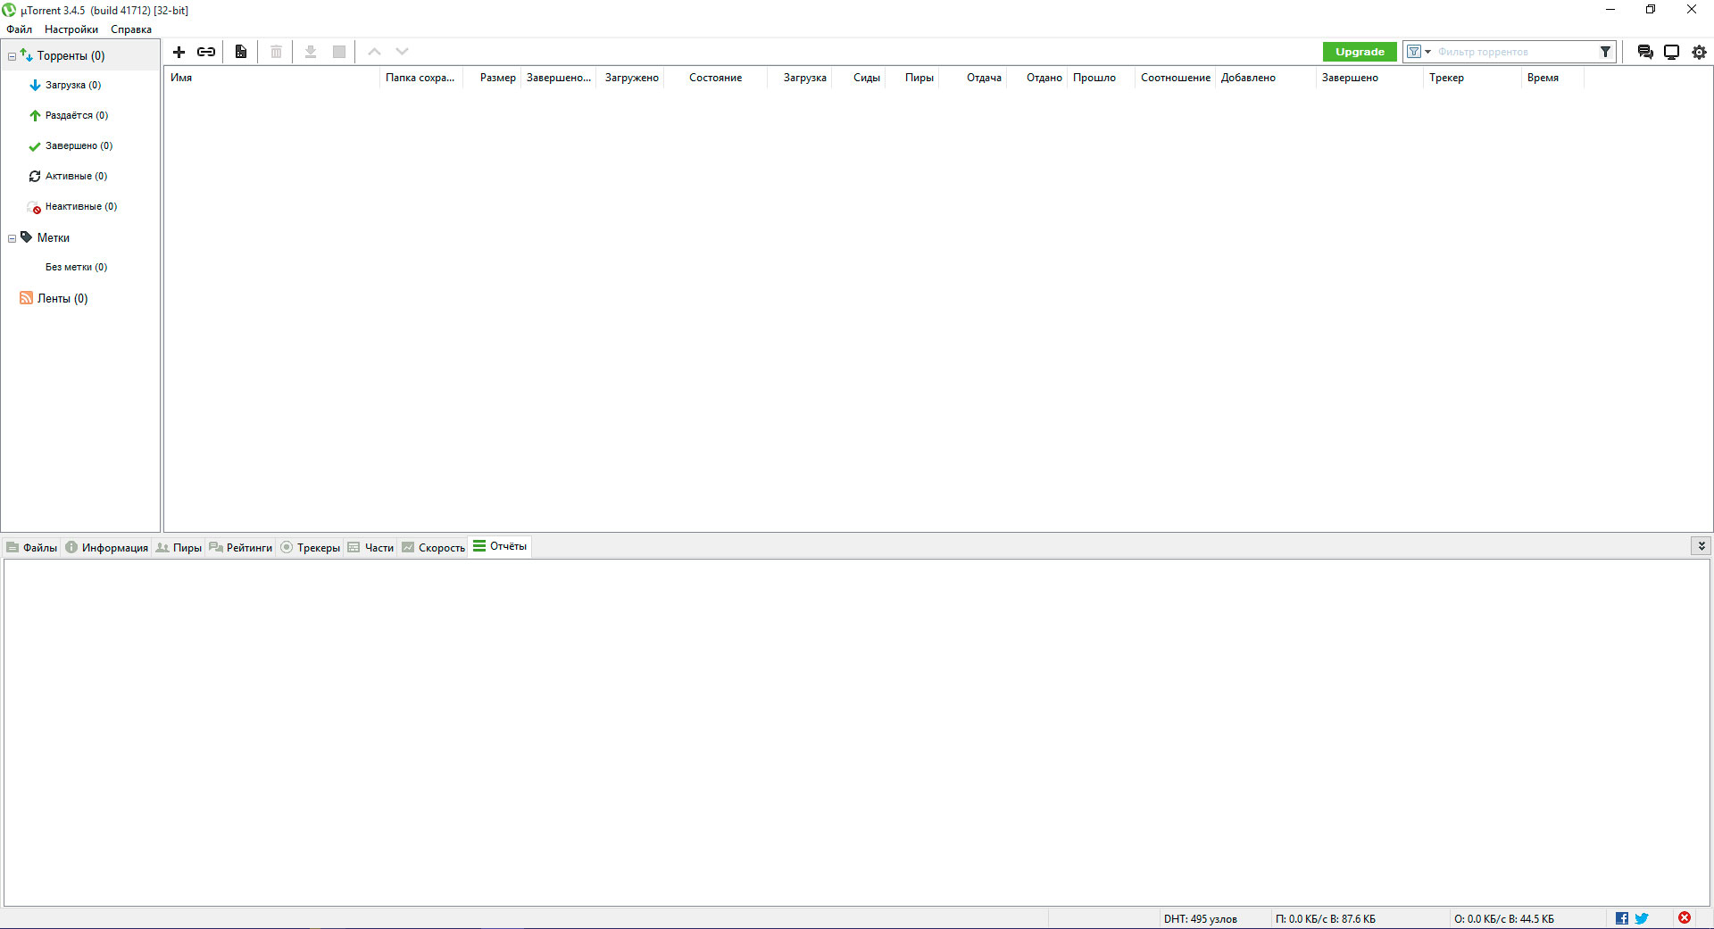
Task: Open the torrent filter dropdown arrow
Action: coord(1427,52)
